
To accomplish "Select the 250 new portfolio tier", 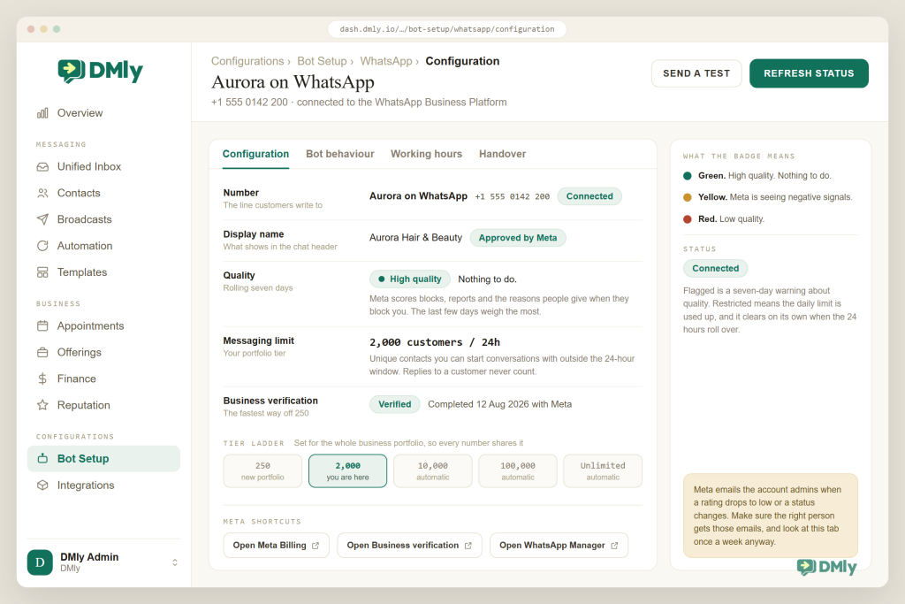I will pyautogui.click(x=262, y=471).
